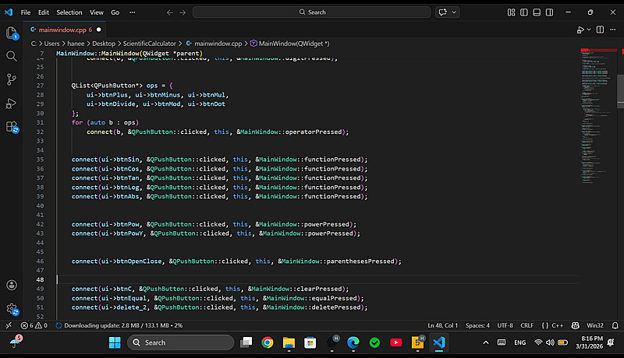Open the Copilot chat dropdown arrow
The height and width of the screenshot is (358, 624).
(x=454, y=12)
